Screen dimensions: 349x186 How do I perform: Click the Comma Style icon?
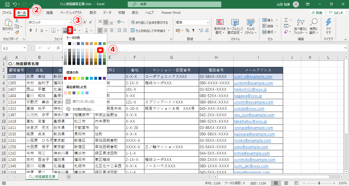pos(193,31)
